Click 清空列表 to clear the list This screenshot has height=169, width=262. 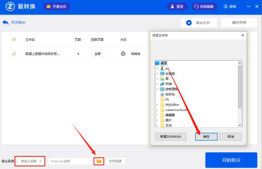pos(239,22)
